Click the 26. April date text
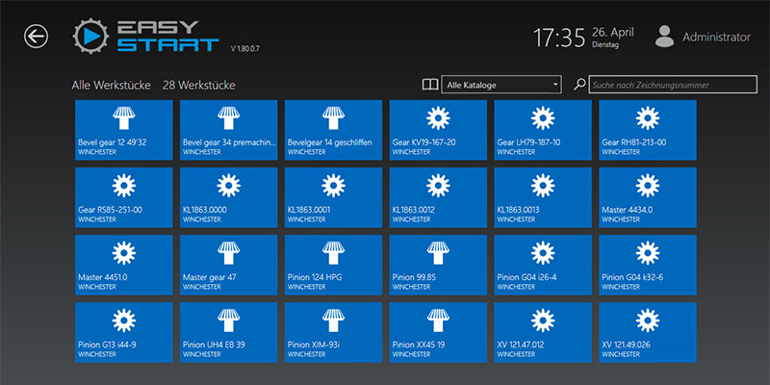Image resolution: width=770 pixels, height=385 pixels. tap(613, 33)
